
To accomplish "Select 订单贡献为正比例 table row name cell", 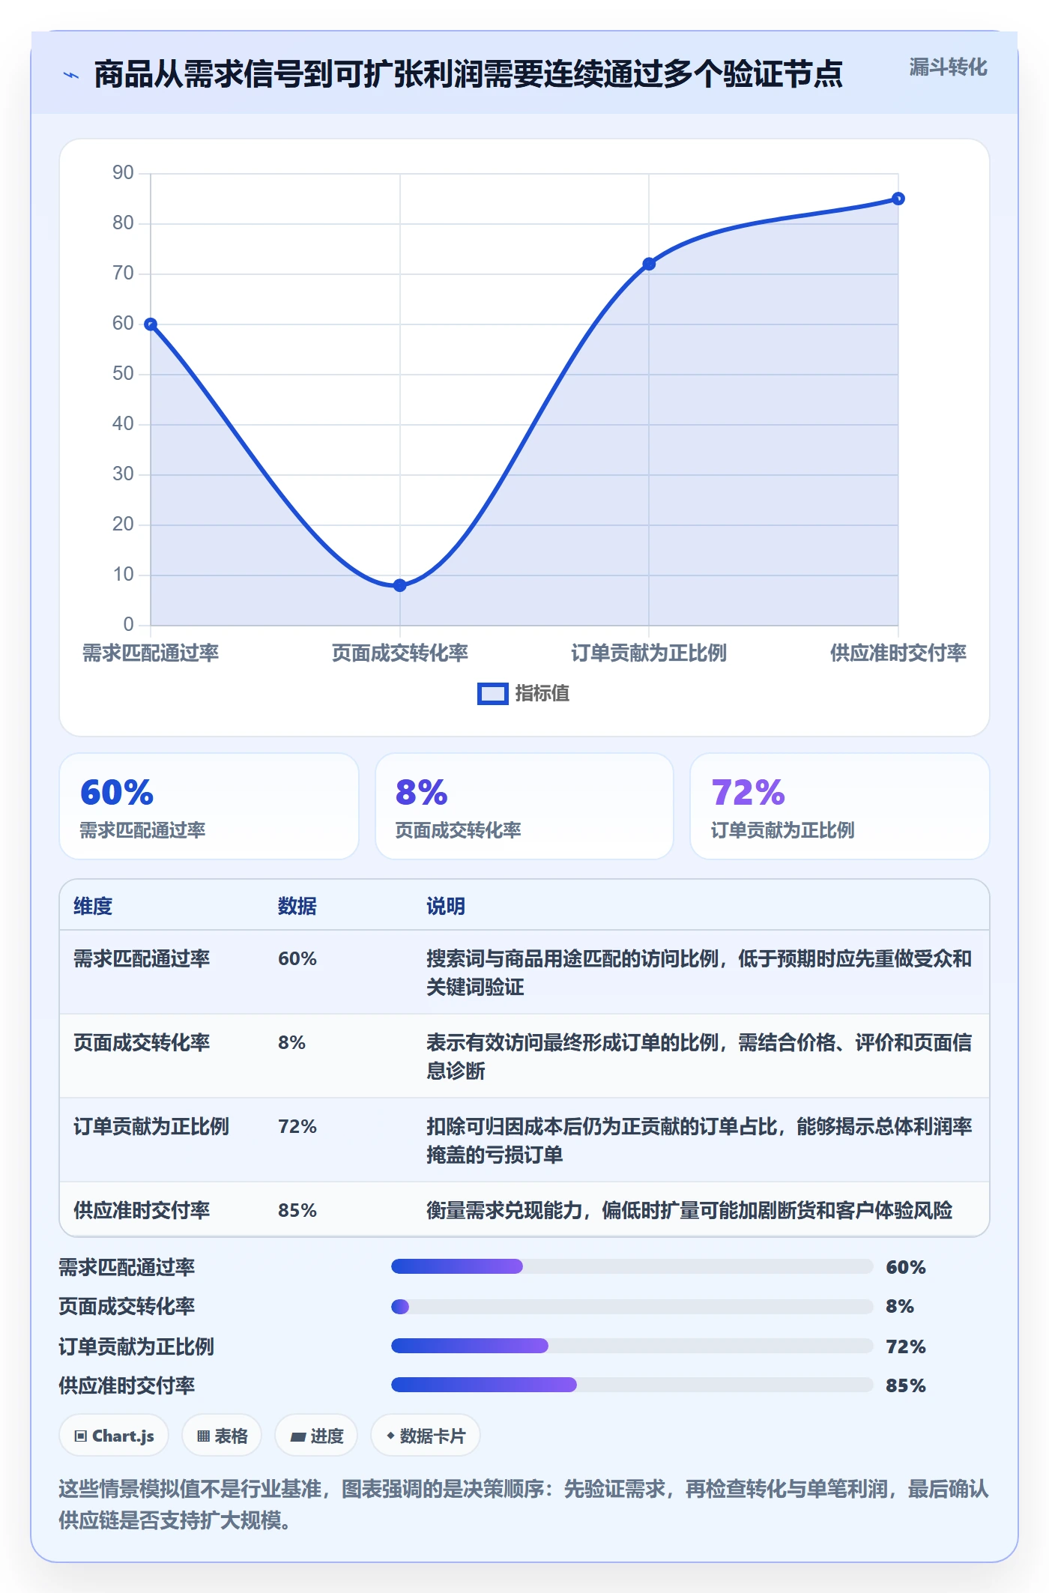I will point(151,1126).
